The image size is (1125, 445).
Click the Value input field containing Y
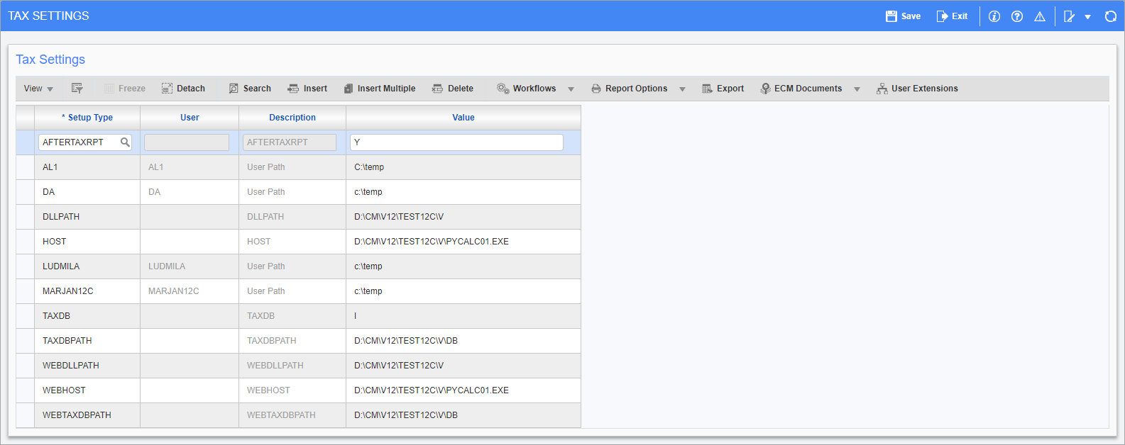tap(456, 142)
